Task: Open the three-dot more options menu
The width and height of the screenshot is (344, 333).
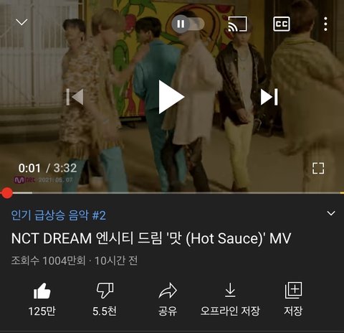Action: [325, 24]
